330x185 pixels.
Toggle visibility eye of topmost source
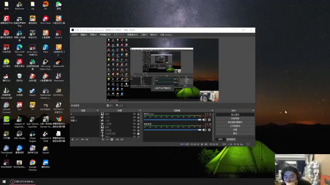pyautogui.click(x=134, y=114)
